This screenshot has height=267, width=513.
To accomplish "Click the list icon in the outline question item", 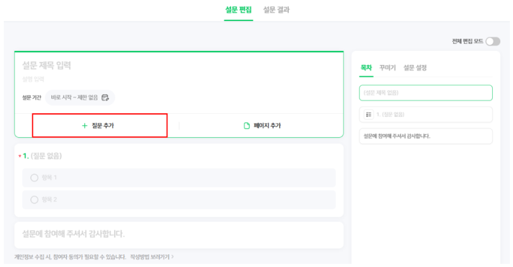I will [x=368, y=114].
